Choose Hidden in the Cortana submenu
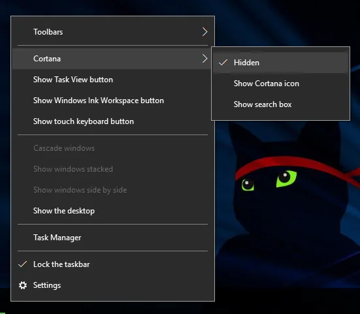 click(280, 63)
